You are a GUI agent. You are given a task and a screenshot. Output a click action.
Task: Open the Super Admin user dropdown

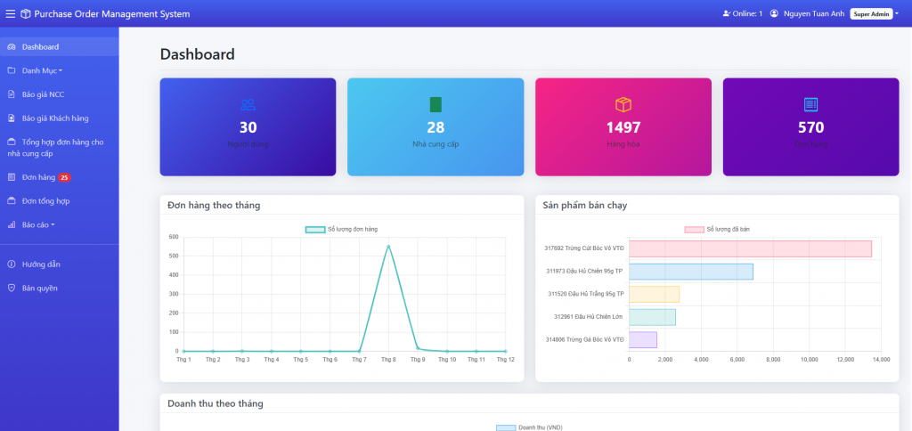[875, 14]
